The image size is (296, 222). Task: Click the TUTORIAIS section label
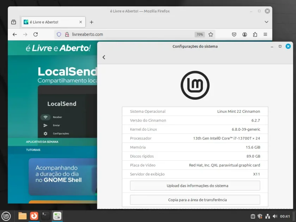point(33,150)
